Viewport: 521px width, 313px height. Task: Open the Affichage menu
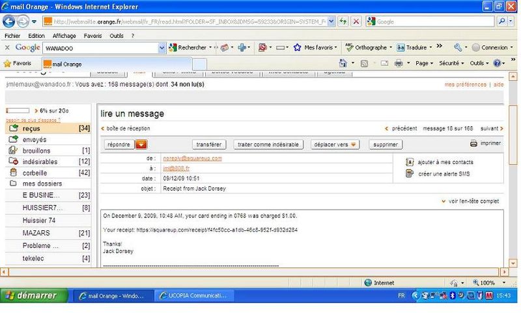pyautogui.click(x=64, y=36)
